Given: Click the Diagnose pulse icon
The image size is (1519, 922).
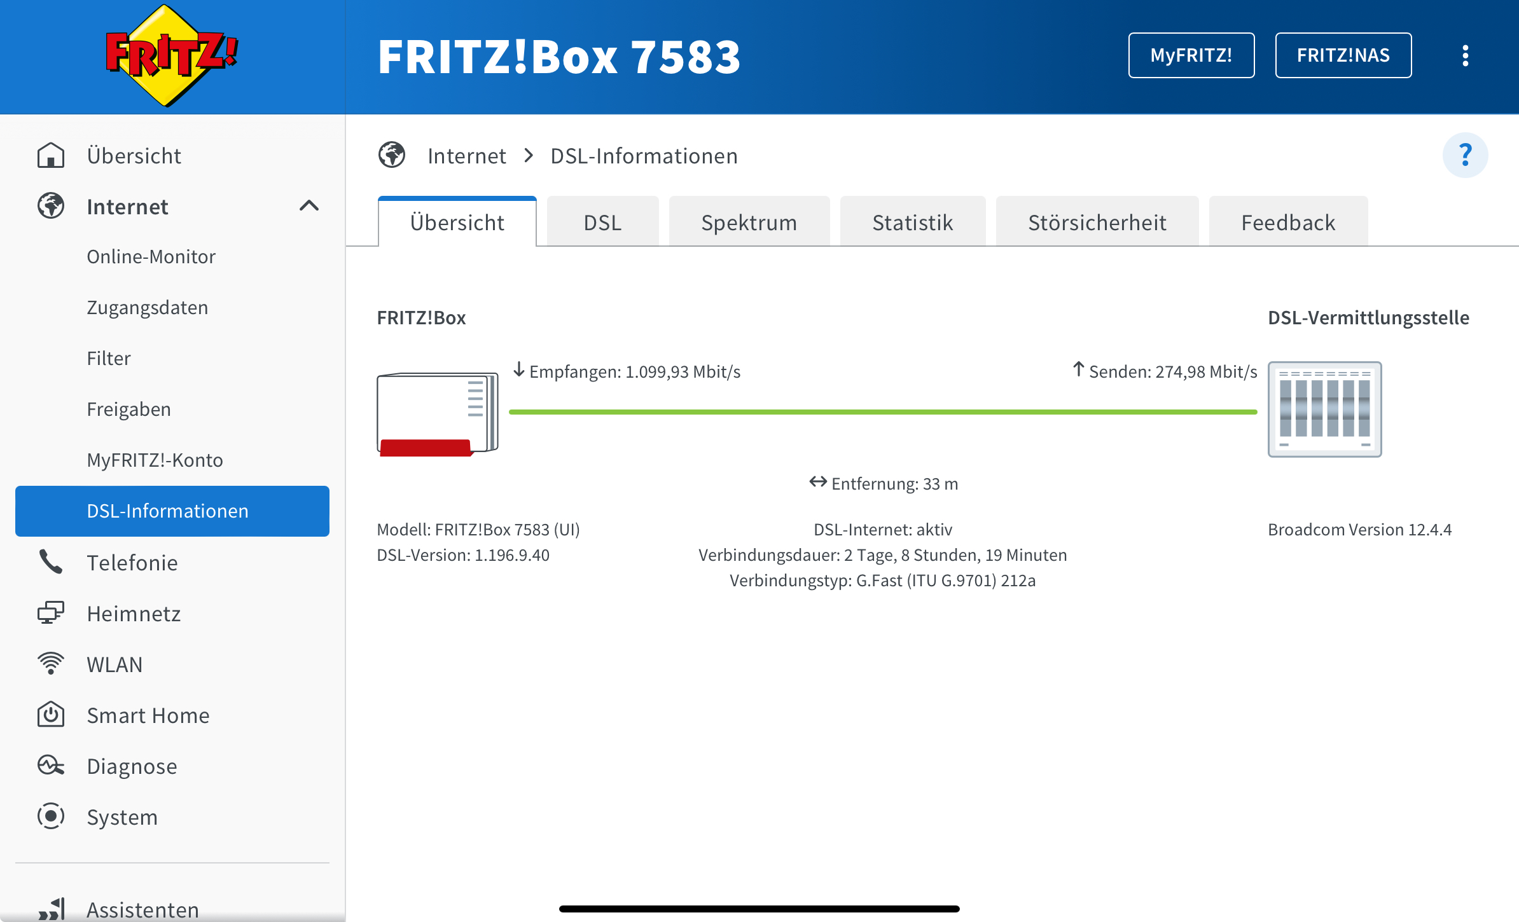Looking at the screenshot, I should coord(51,766).
